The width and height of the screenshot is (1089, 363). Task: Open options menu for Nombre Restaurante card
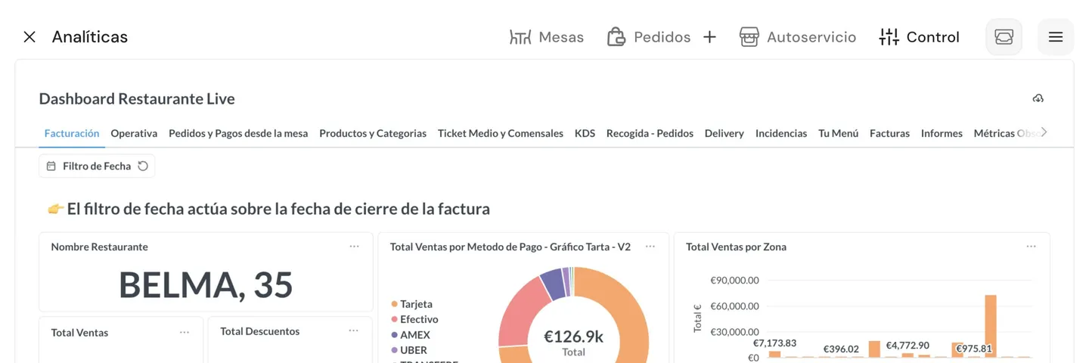[x=354, y=247]
